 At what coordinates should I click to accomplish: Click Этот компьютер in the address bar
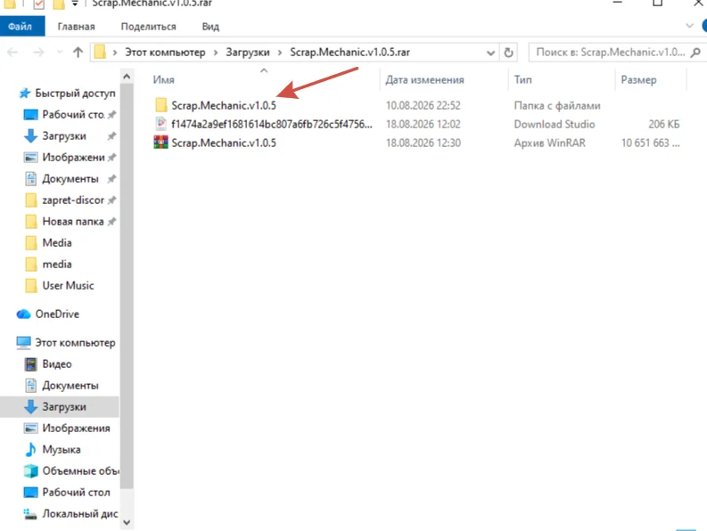tap(165, 53)
